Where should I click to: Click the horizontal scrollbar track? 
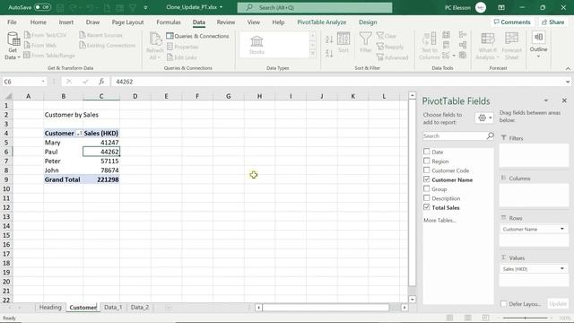click(x=326, y=307)
